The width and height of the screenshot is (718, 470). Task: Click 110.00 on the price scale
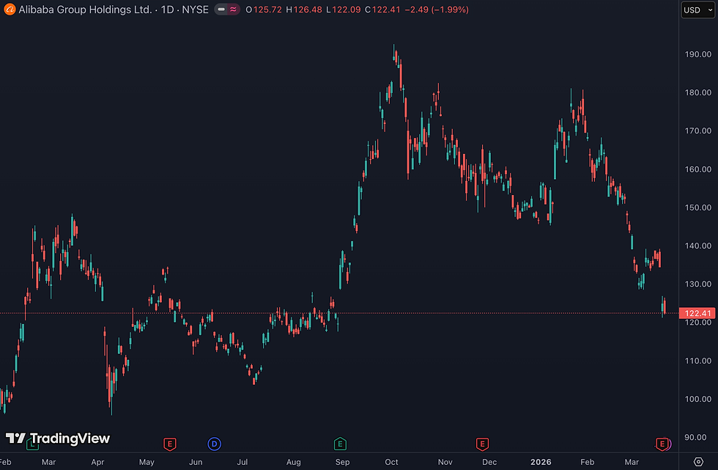point(697,361)
